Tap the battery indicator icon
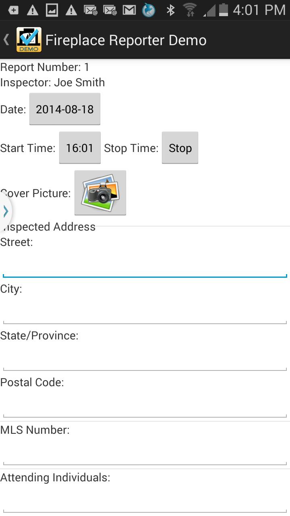290x516 pixels. point(224,10)
